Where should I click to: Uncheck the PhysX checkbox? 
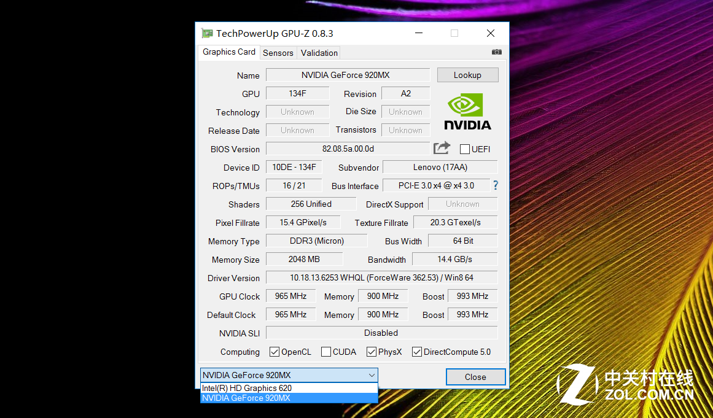pyautogui.click(x=371, y=352)
